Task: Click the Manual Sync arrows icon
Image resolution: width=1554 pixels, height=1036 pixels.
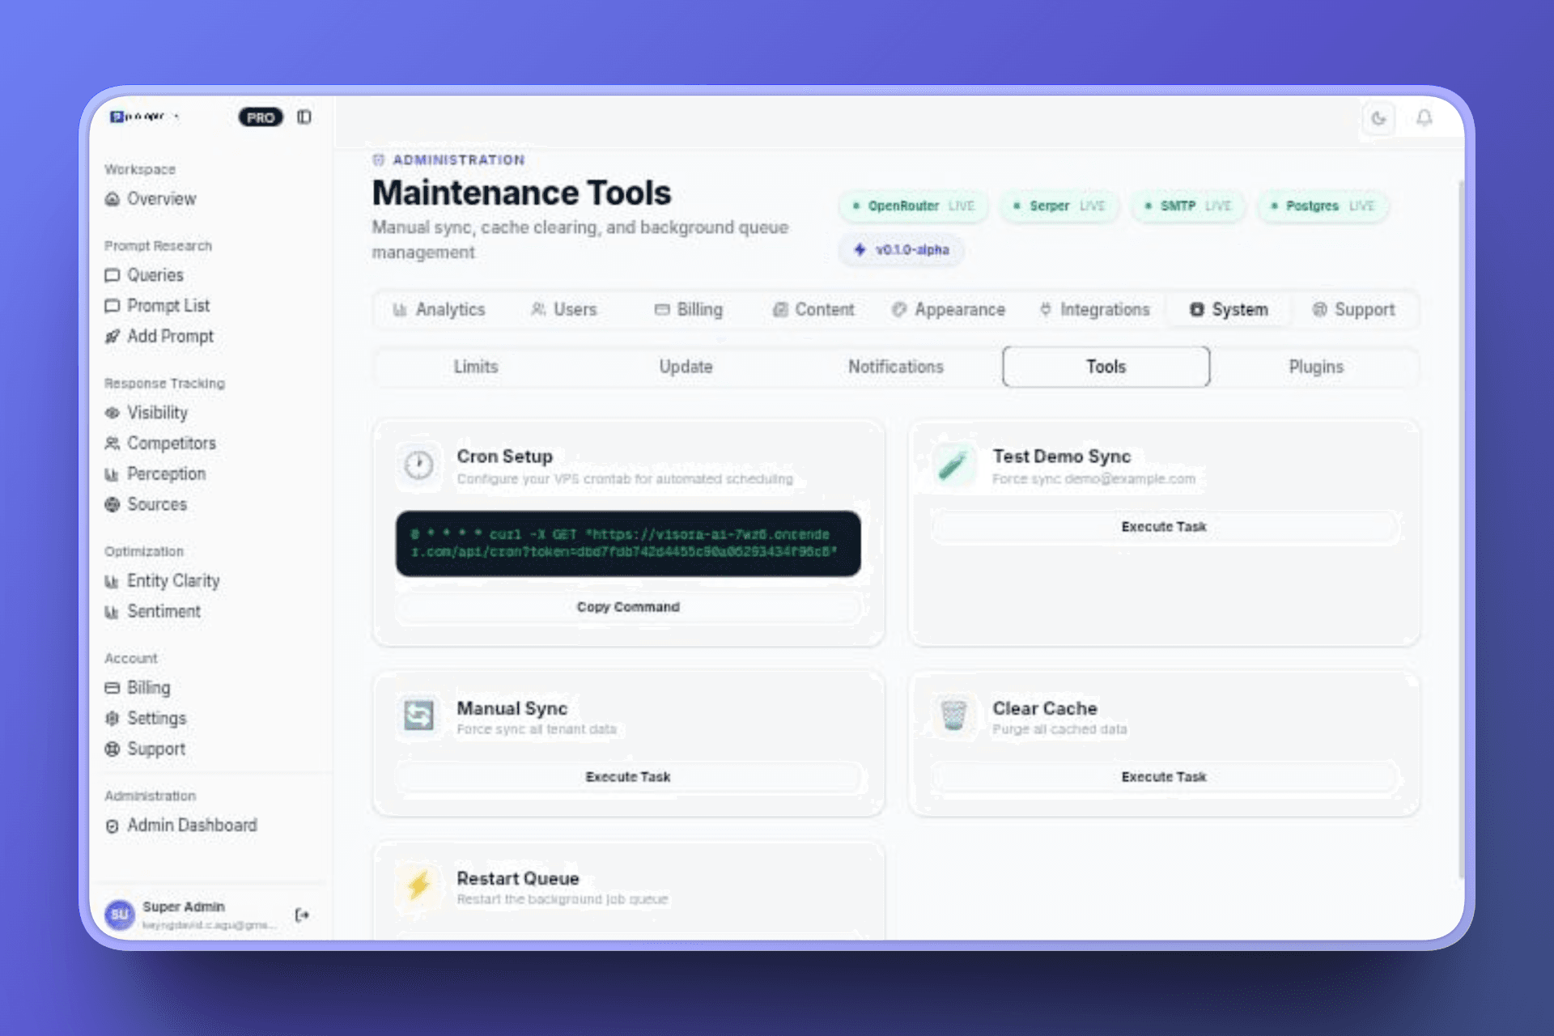Action: tap(418, 715)
